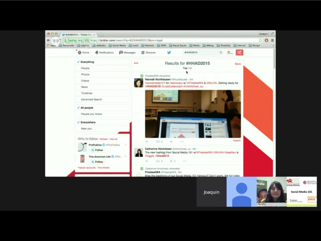Viewport: 321px width, 241px height.
Task: Open the Joaquin Chrome profile button
Action: click(x=263, y=34)
